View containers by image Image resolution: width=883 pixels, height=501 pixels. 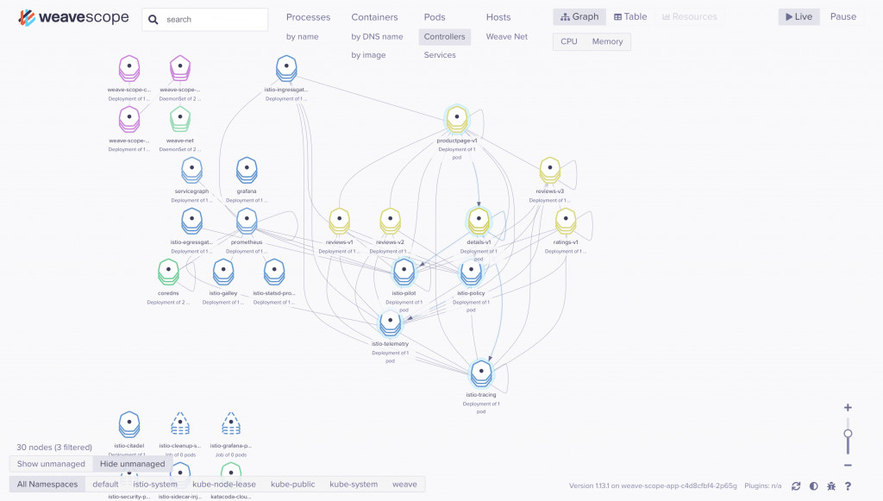tap(368, 55)
